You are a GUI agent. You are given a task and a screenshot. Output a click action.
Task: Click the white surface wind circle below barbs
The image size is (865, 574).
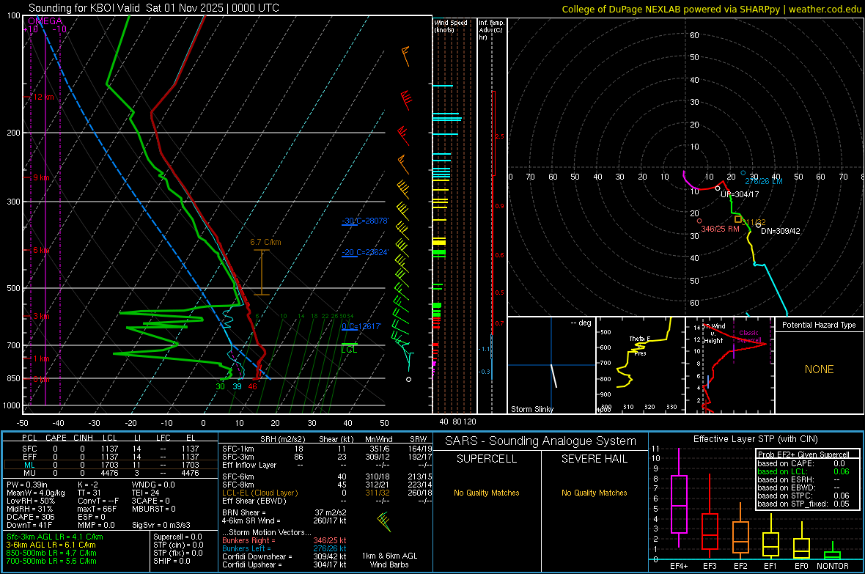coord(409,379)
